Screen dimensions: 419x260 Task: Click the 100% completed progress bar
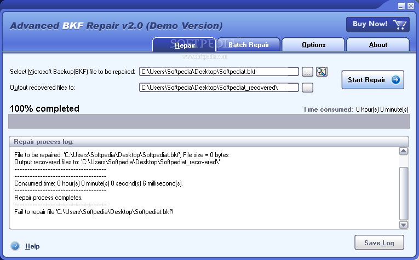(209, 122)
